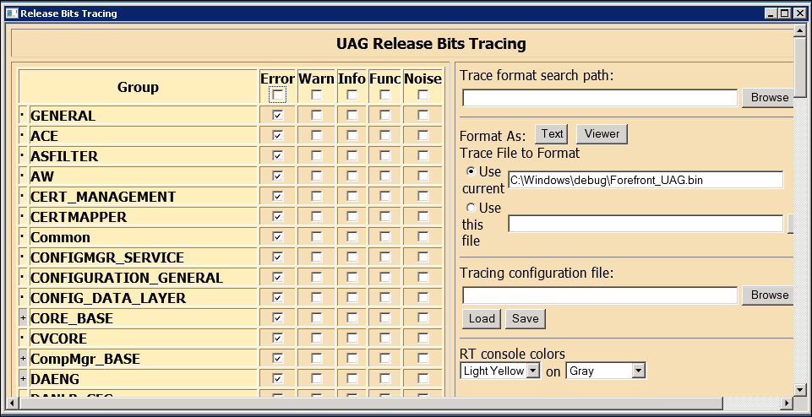Minimize the Release Bits Tracing window
The image size is (812, 417).
click(771, 14)
